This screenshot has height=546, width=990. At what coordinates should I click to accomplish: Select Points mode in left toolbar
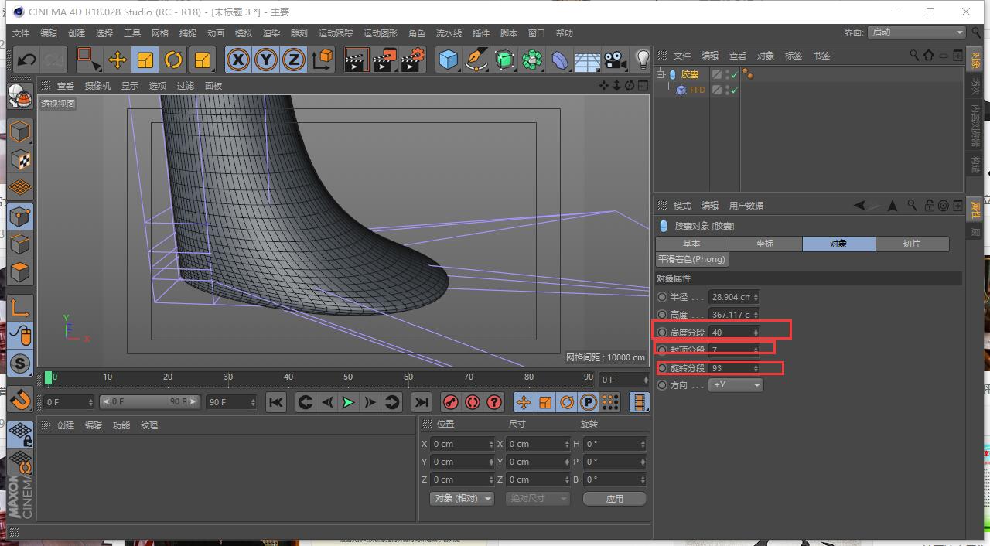click(x=20, y=217)
